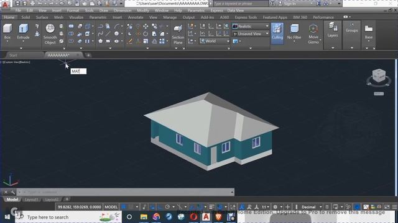Select the Model layout tab

tap(12, 199)
